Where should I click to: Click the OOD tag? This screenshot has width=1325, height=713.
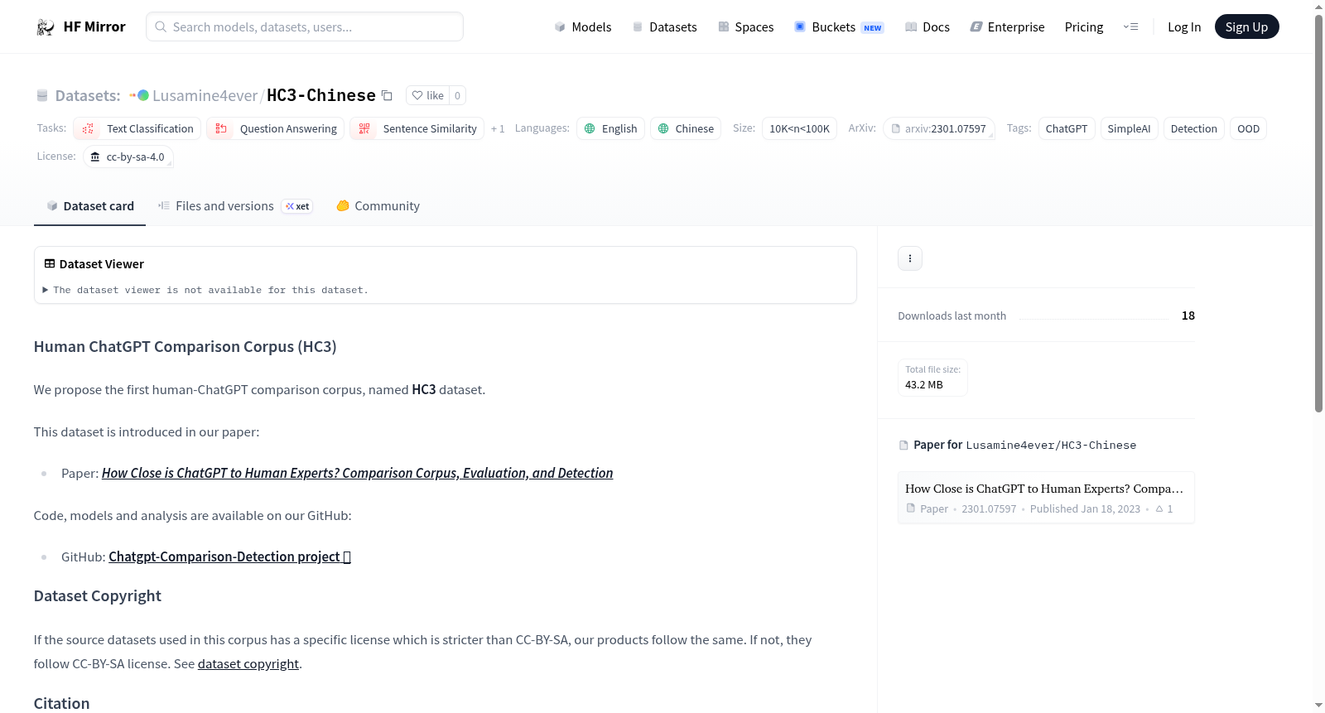click(1249, 128)
